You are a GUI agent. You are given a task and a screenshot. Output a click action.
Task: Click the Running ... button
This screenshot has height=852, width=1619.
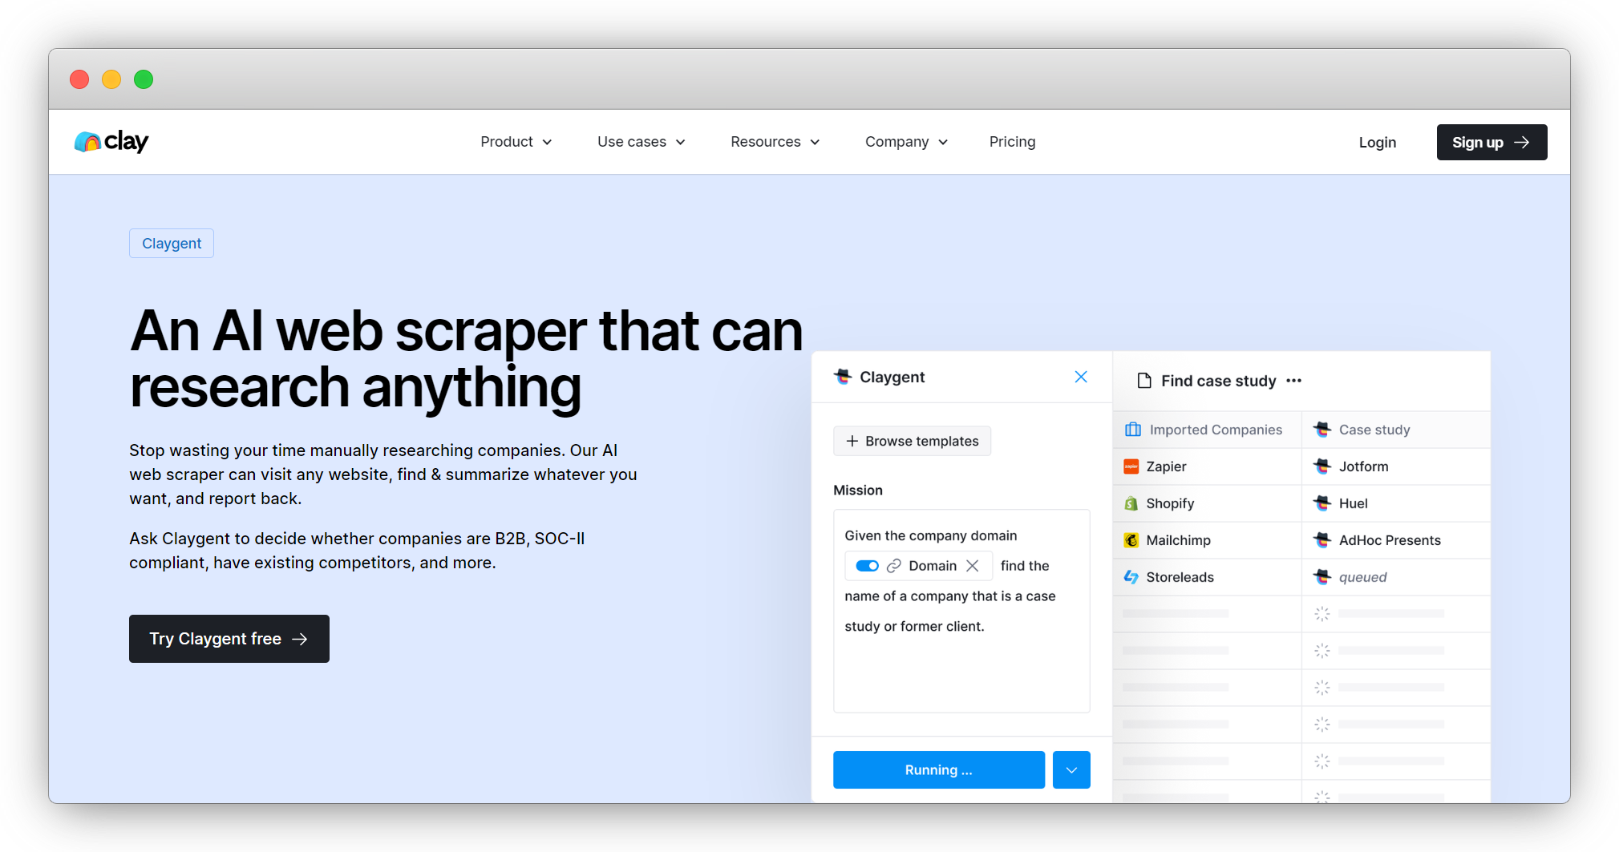(x=939, y=769)
